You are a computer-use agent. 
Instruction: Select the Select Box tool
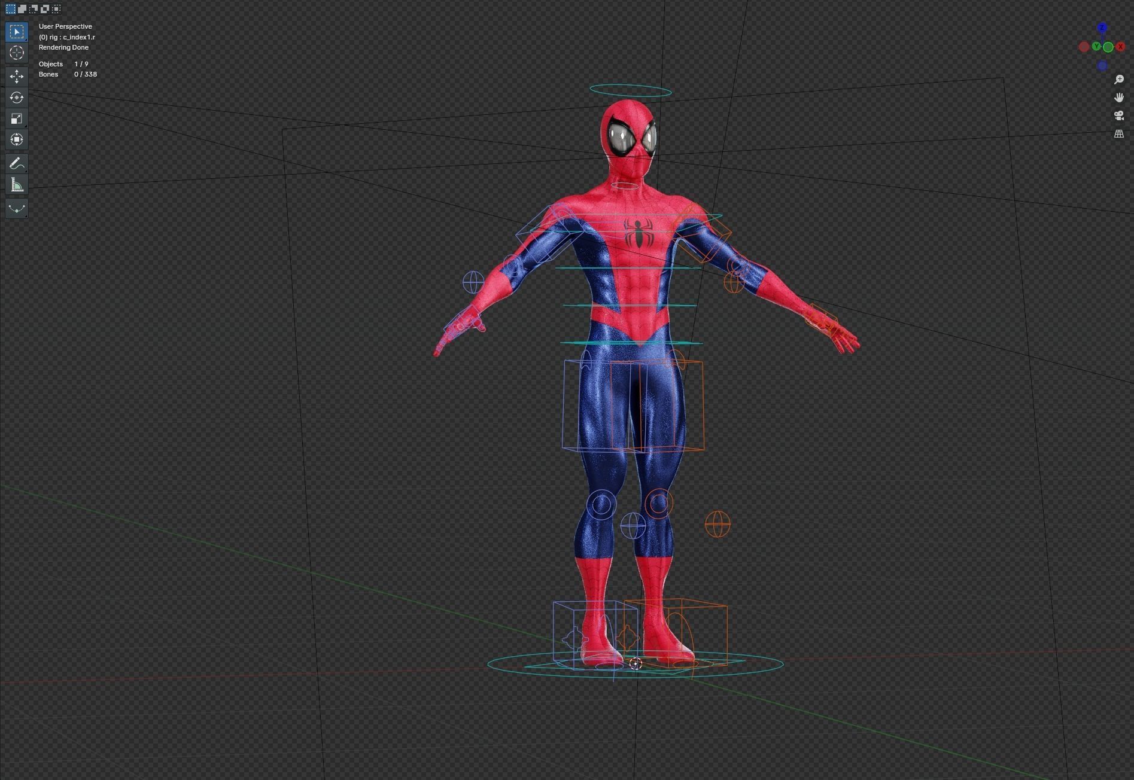pyautogui.click(x=17, y=31)
